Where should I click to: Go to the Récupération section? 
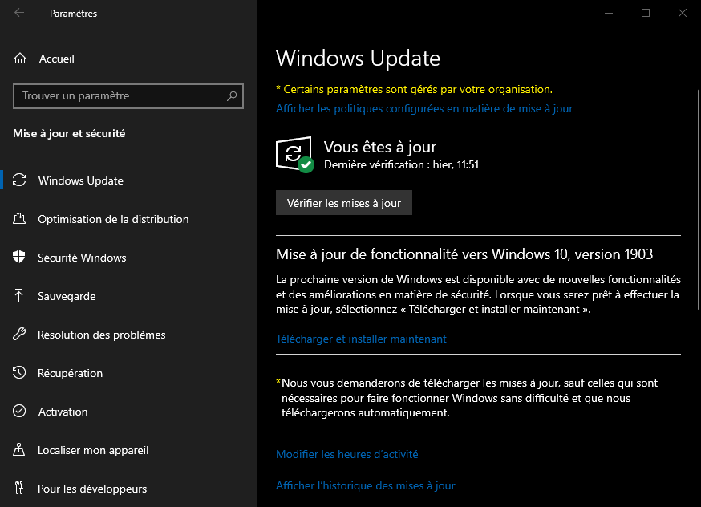tap(71, 373)
